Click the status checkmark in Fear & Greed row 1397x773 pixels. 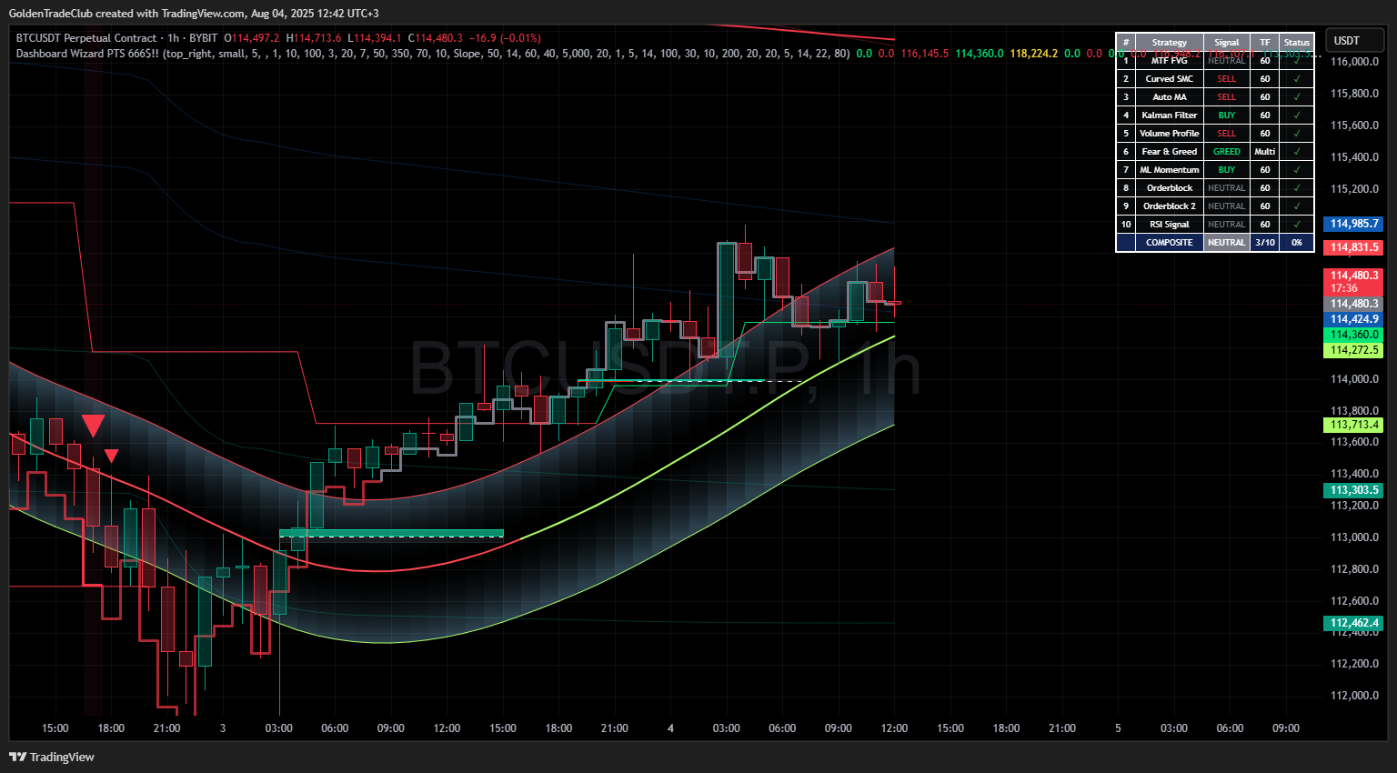tap(1297, 152)
